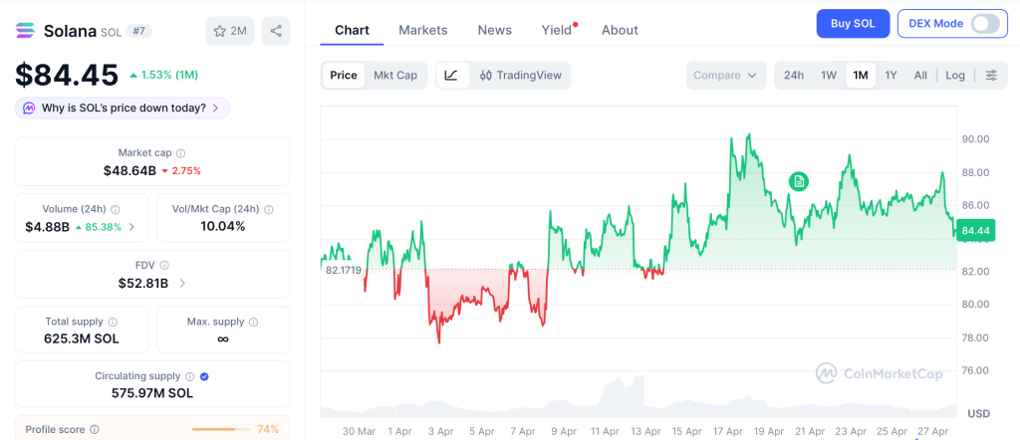This screenshot has width=1020, height=440.
Task: Add Solana to watchlist via star button
Action: tap(230, 31)
